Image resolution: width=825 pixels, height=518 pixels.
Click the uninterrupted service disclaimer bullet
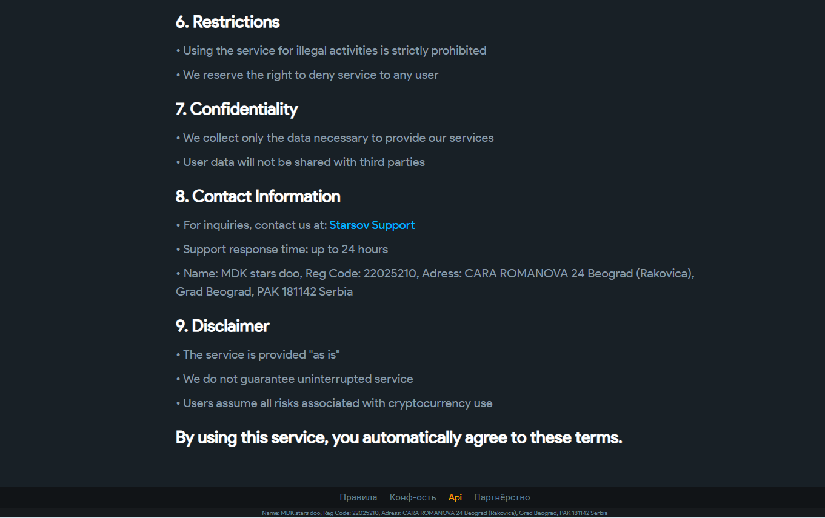(x=295, y=379)
